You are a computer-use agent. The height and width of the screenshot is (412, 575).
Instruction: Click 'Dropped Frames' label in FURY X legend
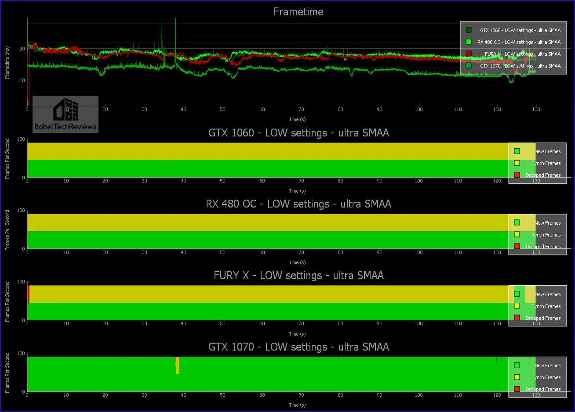click(x=543, y=318)
